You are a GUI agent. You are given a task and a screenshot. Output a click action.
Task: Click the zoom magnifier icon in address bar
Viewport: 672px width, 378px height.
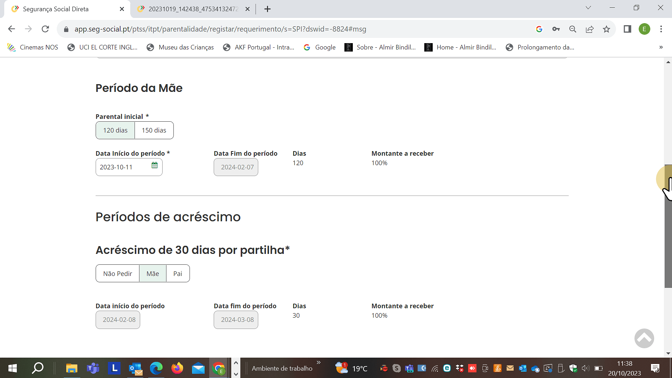coord(573,29)
